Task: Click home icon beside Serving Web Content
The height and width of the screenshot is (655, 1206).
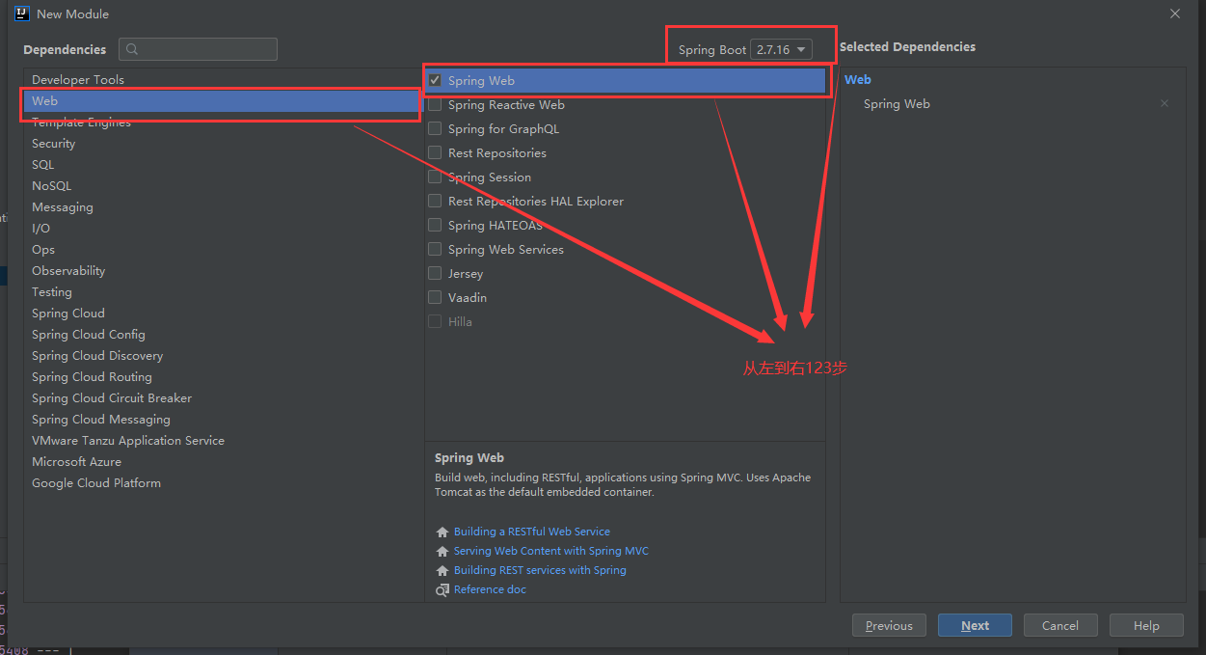Action: click(442, 552)
